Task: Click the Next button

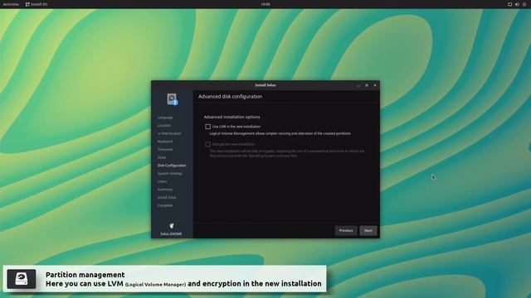Action: pyautogui.click(x=368, y=230)
